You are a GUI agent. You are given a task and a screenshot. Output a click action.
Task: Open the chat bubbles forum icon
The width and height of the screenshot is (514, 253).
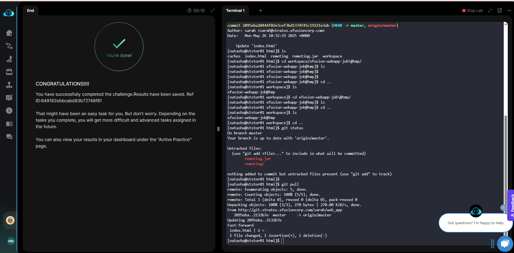(x=9, y=137)
